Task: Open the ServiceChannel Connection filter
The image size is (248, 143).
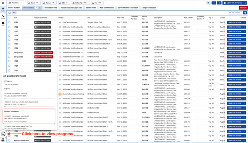Action: coord(128,8)
